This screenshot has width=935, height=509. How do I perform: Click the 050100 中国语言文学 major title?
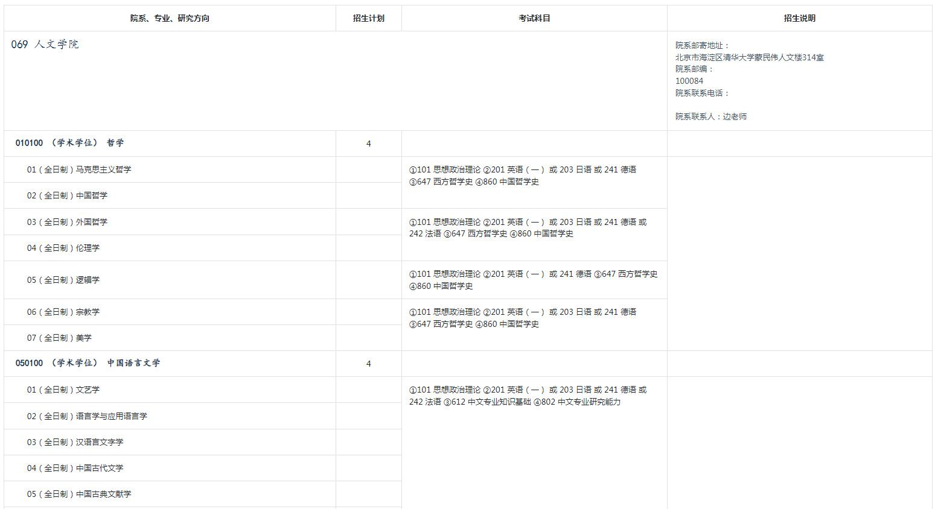click(88, 363)
